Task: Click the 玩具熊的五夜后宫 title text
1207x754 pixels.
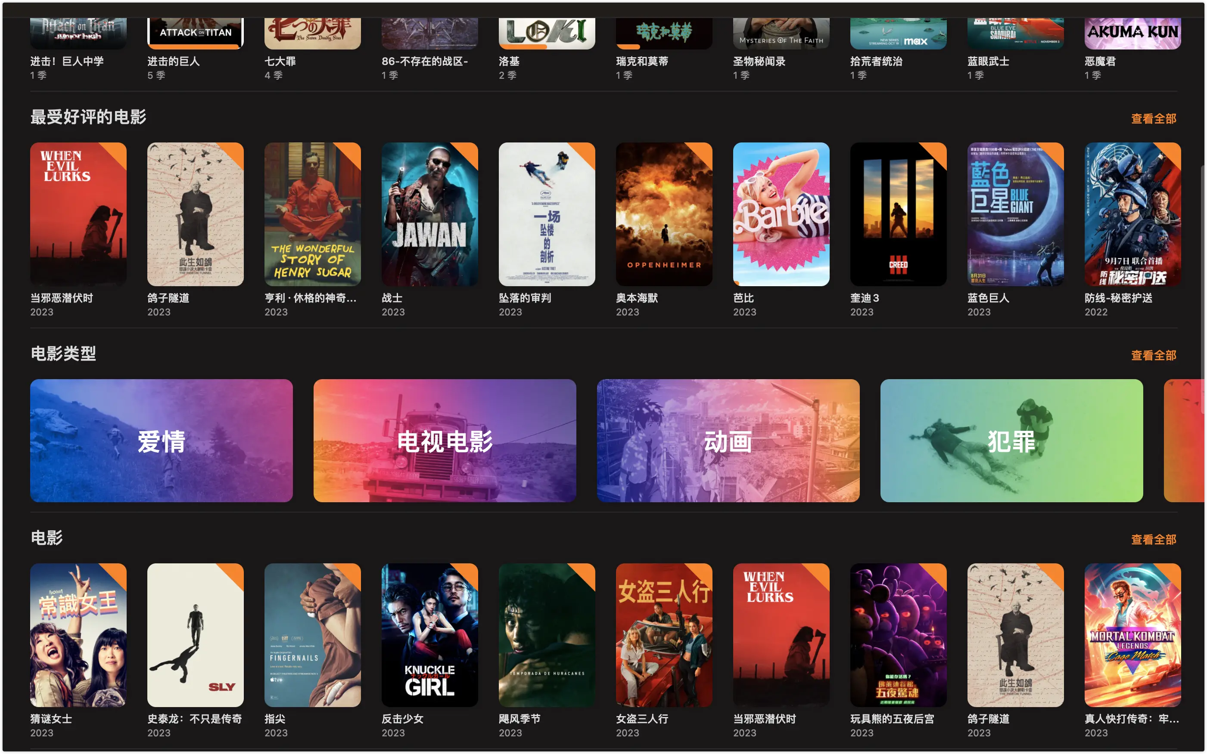Action: click(x=893, y=719)
